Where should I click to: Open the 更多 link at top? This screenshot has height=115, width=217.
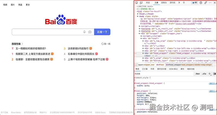tap(28, 5)
